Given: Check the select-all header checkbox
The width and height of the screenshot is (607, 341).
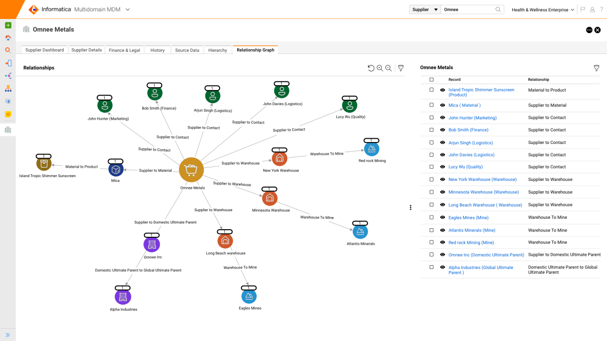Looking at the screenshot, I should (432, 80).
